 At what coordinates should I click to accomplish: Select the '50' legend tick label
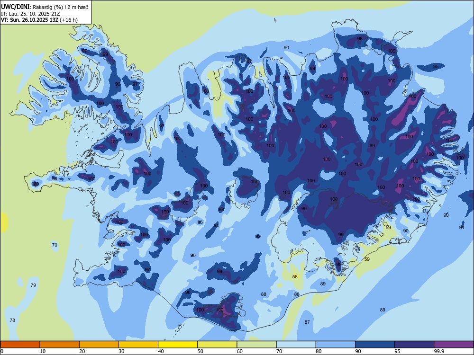coord(201,351)
